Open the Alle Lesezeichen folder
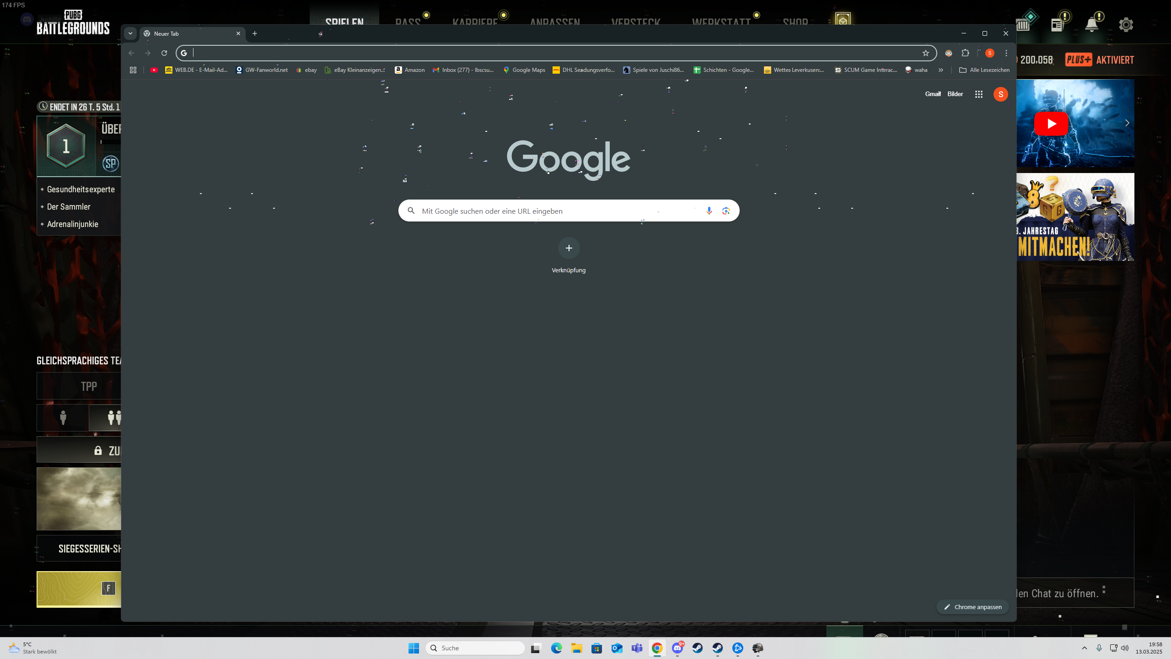 984,70
